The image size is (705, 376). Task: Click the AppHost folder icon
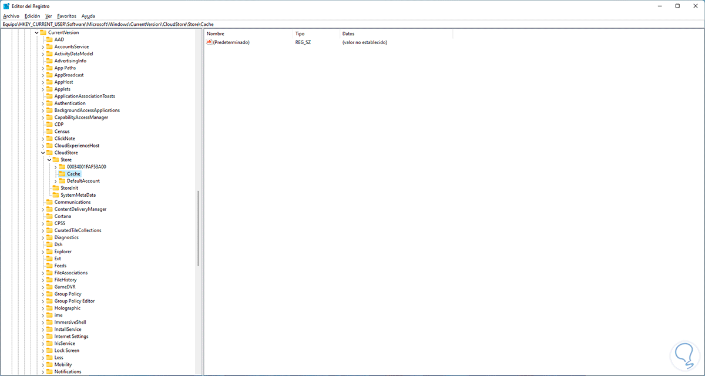point(49,82)
